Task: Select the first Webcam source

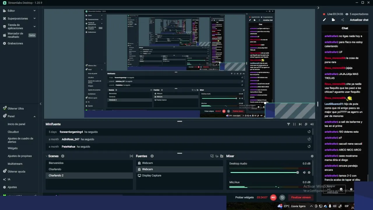Action: [180, 163]
